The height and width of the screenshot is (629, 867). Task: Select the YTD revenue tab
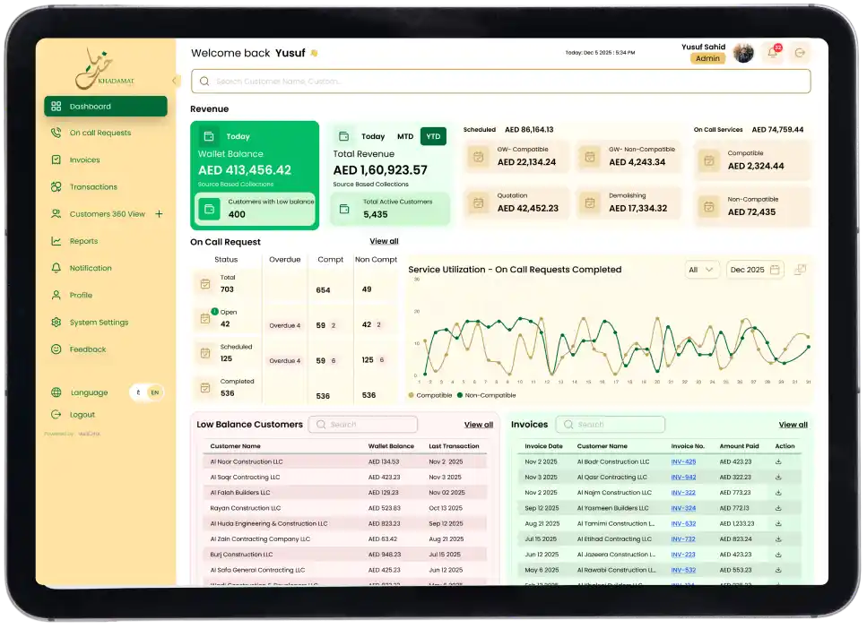[x=434, y=136]
